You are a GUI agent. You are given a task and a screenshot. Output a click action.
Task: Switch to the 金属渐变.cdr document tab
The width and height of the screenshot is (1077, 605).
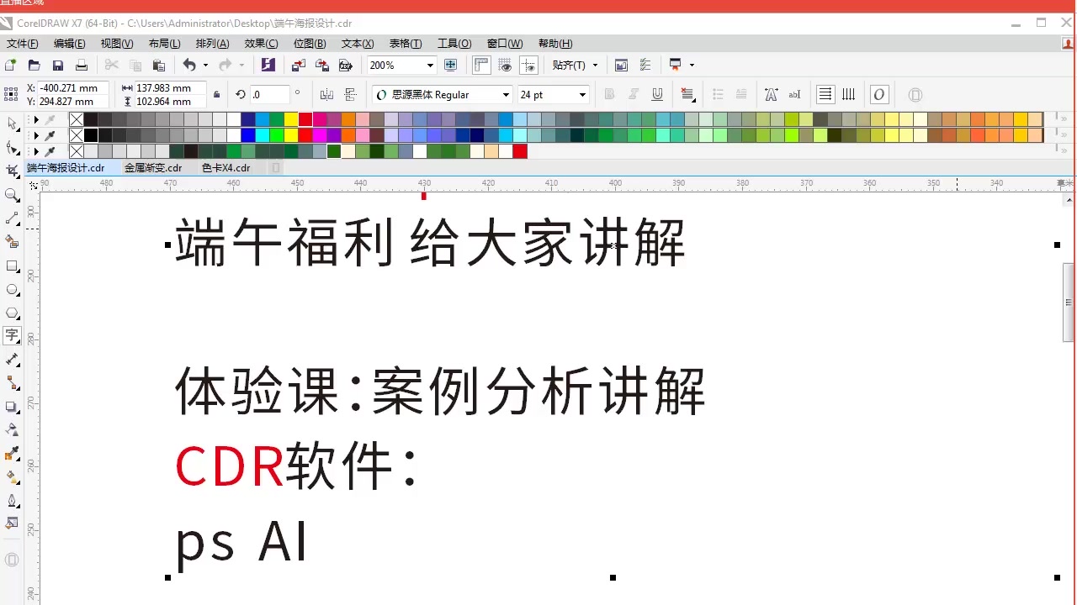[152, 167]
